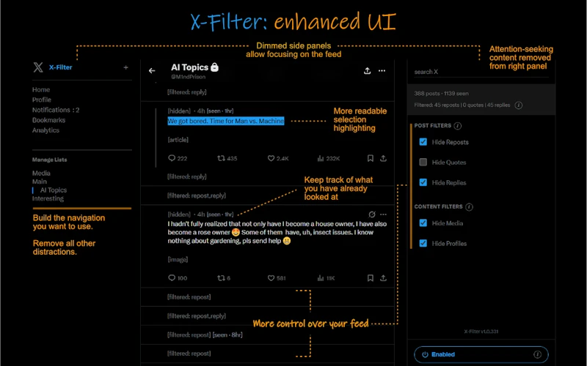Uncheck the Hide Media checkbox

(423, 223)
